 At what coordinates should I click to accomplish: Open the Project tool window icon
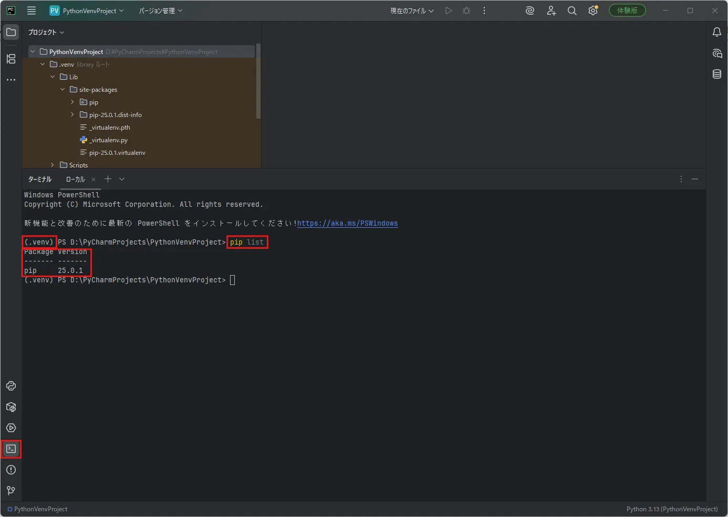11,32
